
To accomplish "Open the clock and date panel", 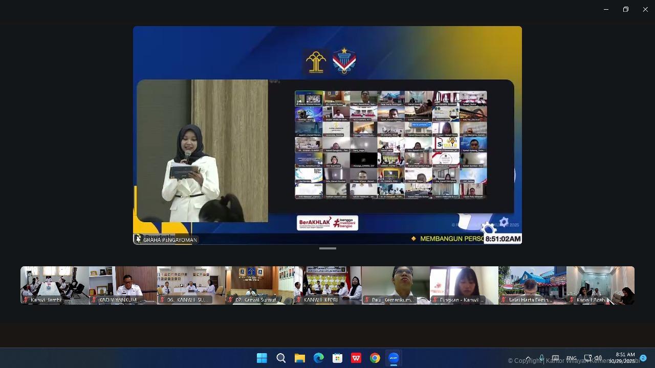I will click(622, 358).
